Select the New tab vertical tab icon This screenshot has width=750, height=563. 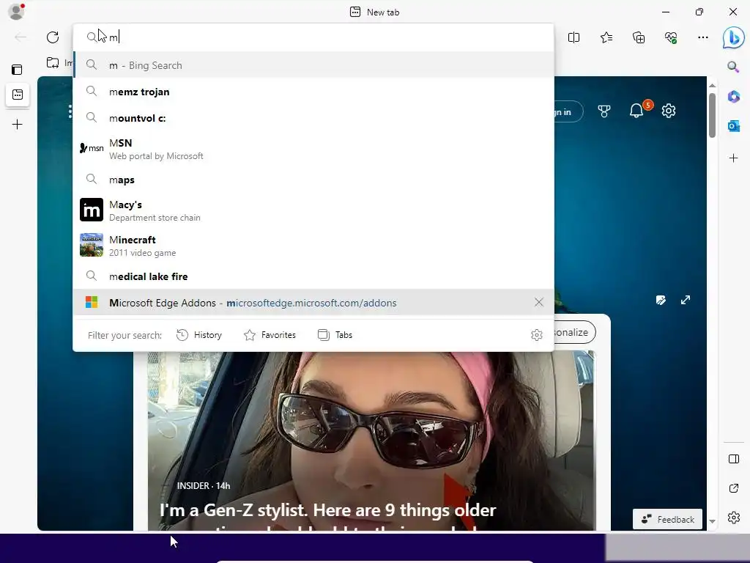[18, 95]
